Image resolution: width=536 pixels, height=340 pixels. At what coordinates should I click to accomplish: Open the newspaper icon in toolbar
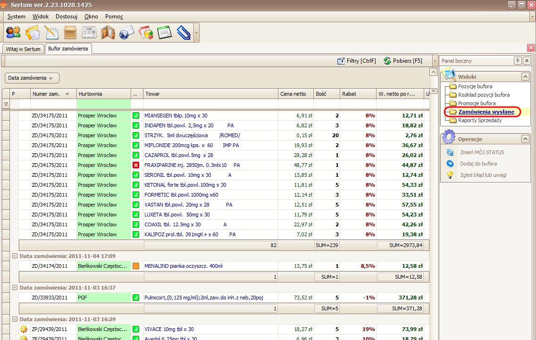click(89, 33)
